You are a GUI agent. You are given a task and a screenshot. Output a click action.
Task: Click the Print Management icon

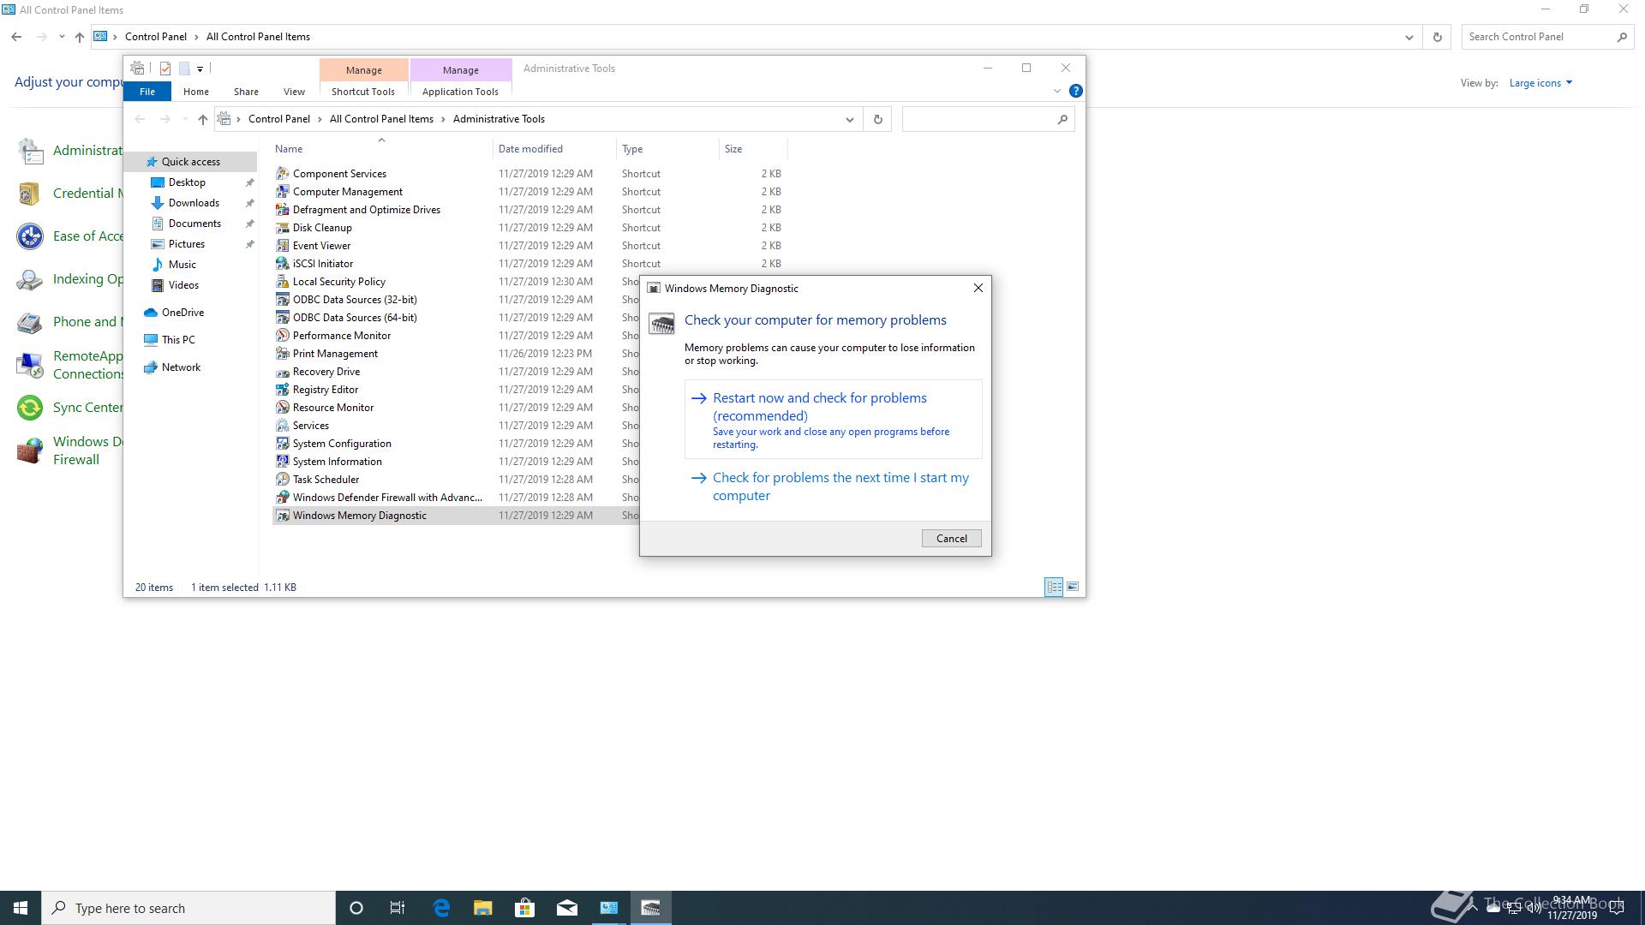[282, 353]
